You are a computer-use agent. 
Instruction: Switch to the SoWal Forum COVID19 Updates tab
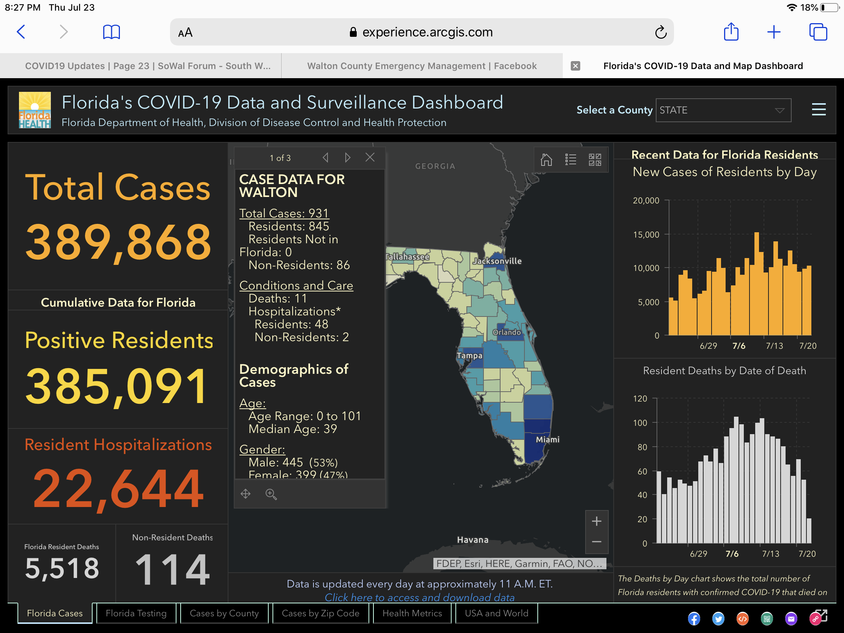coord(141,66)
